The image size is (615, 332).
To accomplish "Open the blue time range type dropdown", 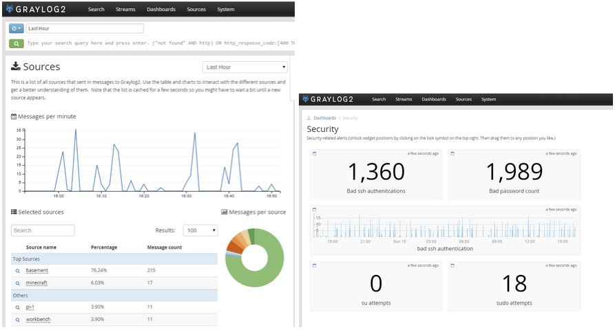I will click(x=16, y=29).
